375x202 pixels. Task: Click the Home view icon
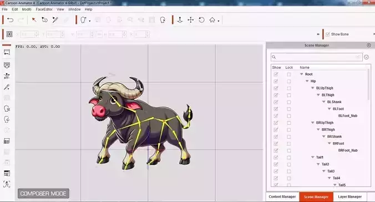(x=212, y=20)
